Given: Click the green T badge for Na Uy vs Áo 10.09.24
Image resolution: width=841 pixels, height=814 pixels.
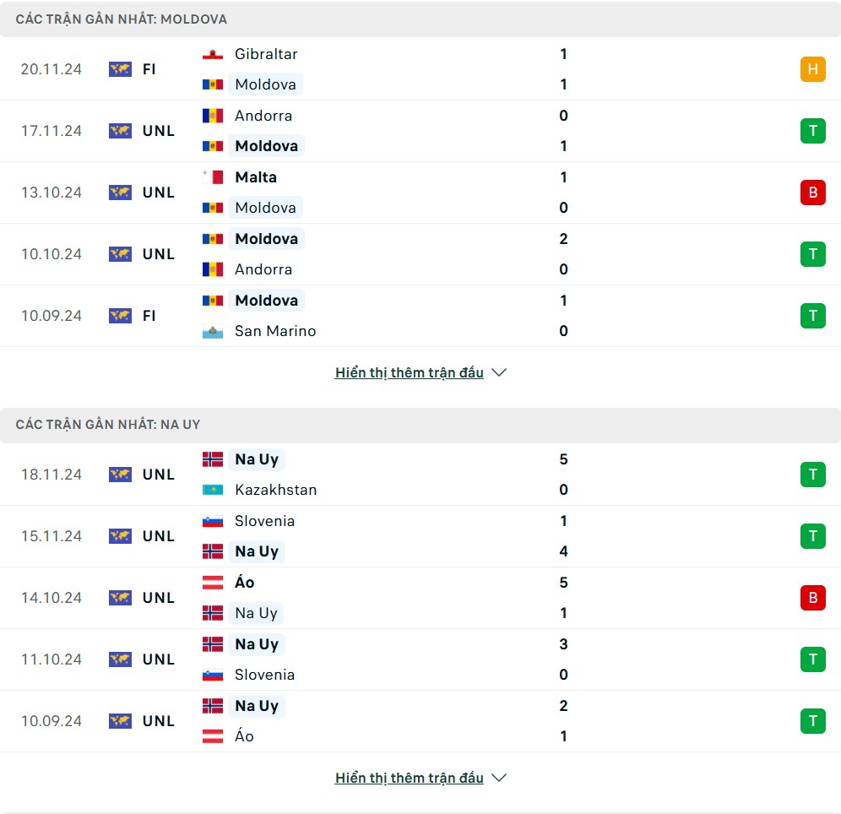Looking at the screenshot, I should (x=812, y=721).
